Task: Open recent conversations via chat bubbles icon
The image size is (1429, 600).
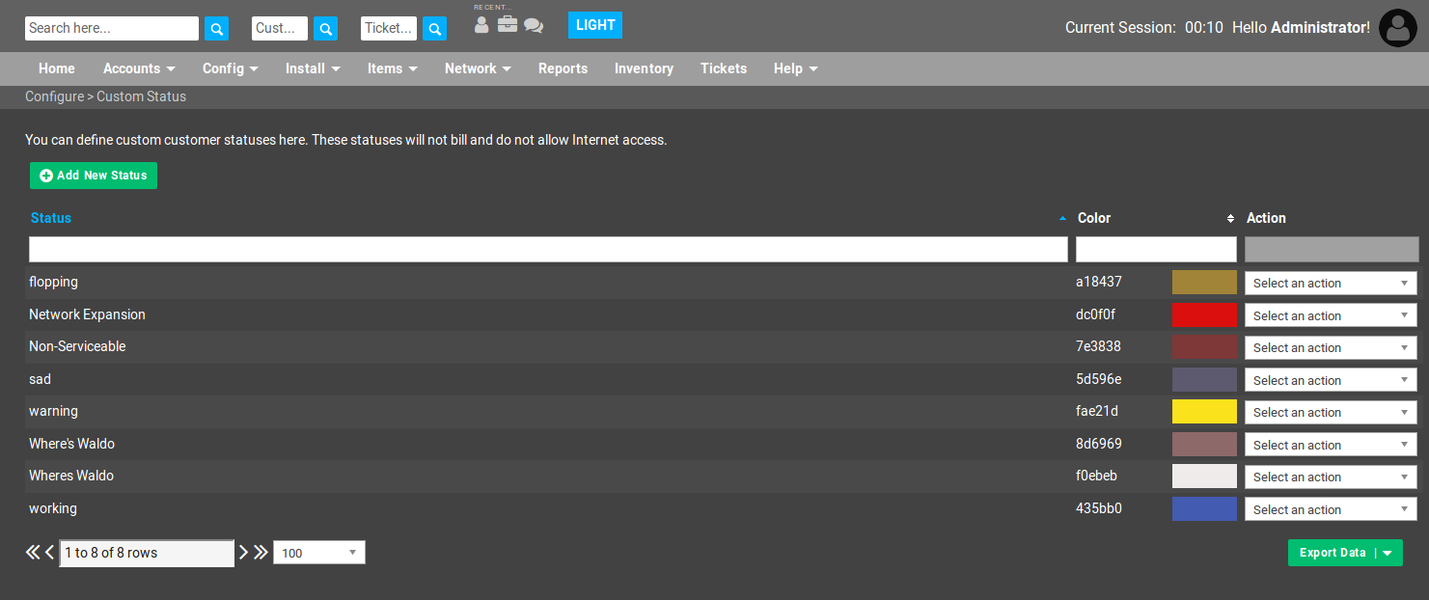Action: [534, 25]
